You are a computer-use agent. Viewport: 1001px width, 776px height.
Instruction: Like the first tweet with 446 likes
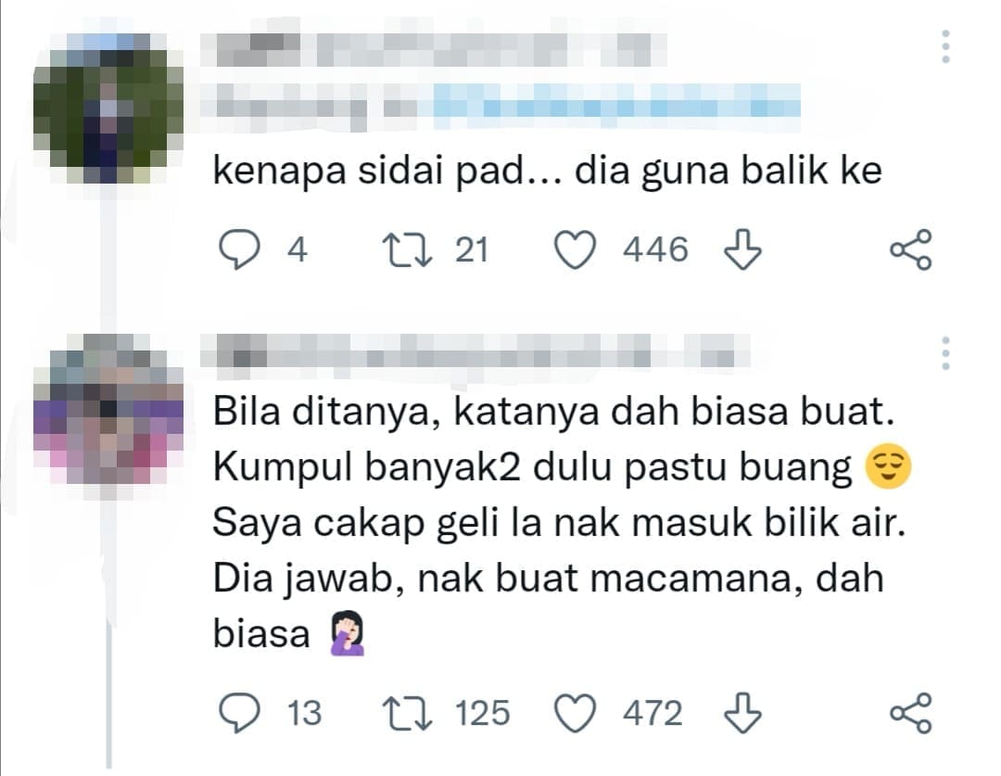tap(576, 249)
